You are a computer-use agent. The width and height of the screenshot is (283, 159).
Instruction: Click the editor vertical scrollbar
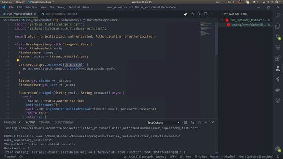click(x=217, y=38)
